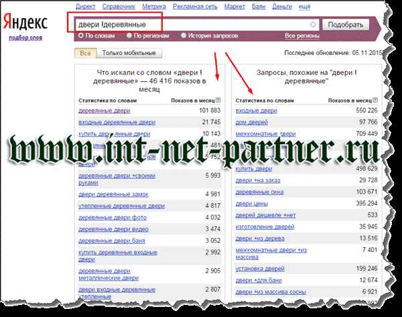
Task: Select the 'По словам' radio button
Action: coord(81,36)
